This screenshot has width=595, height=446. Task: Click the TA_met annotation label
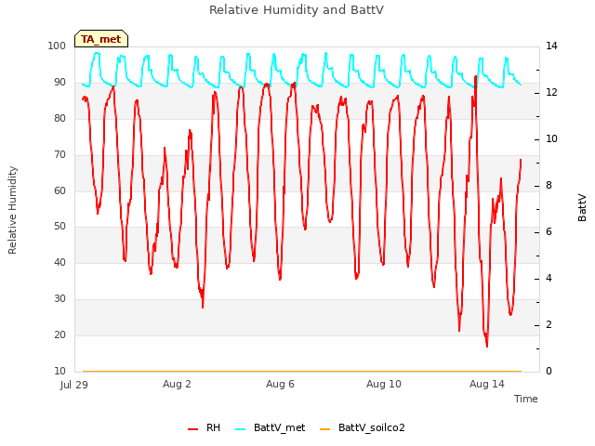101,39
